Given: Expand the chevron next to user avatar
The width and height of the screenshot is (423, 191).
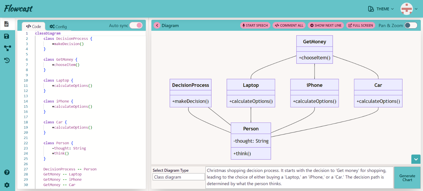Looking at the screenshot, I should (416, 9).
